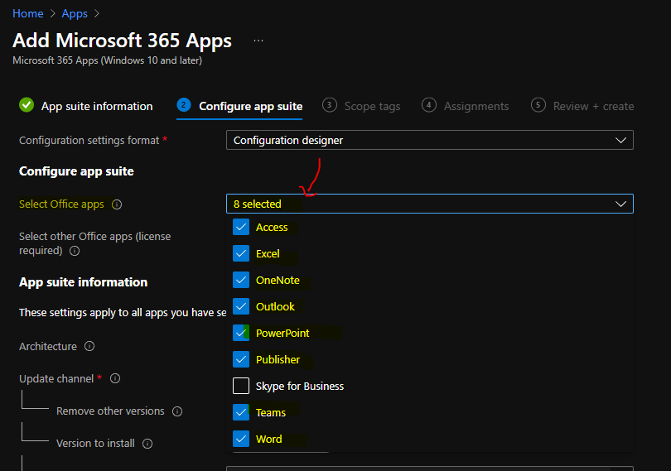Uncheck the Outlook checkbox
The width and height of the screenshot is (671, 471).
coord(241,307)
